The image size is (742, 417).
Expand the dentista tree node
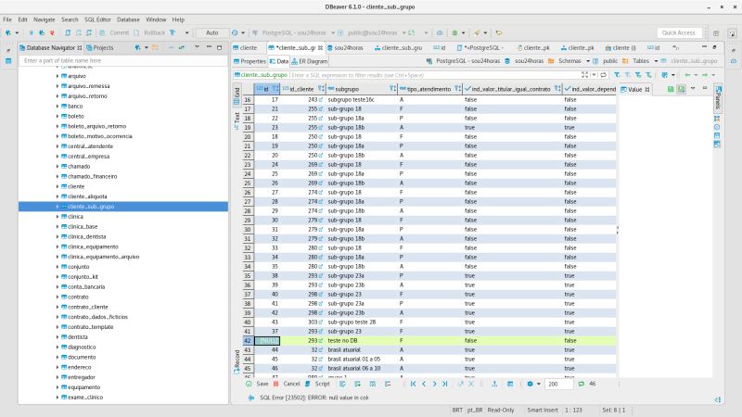coord(58,337)
